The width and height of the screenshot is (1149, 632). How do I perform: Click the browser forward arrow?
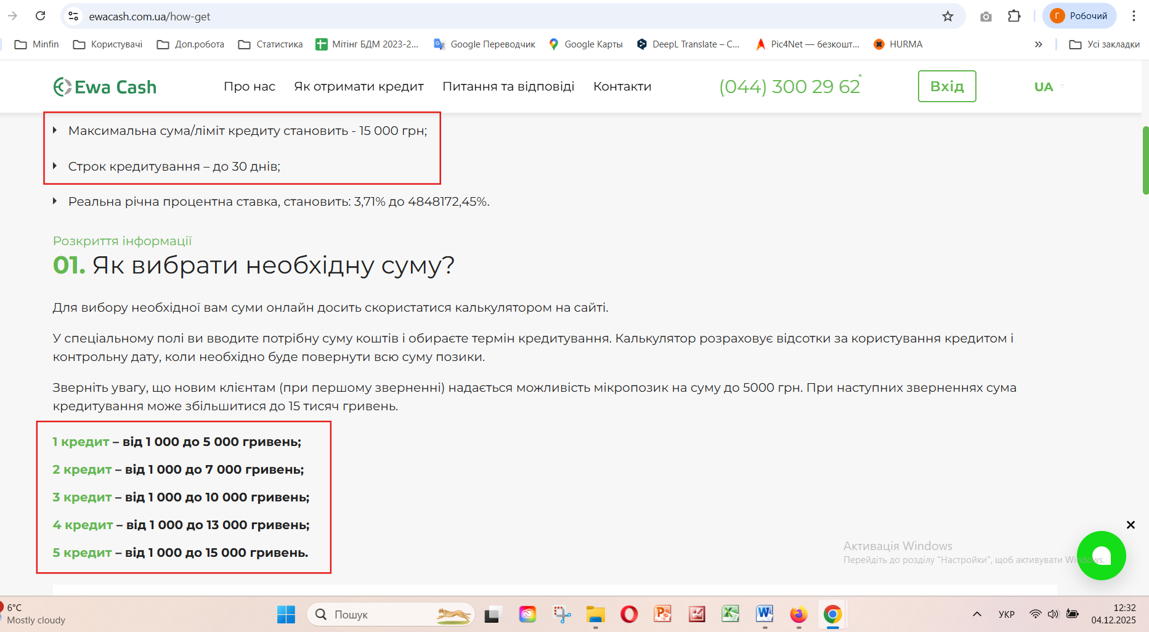click(12, 16)
